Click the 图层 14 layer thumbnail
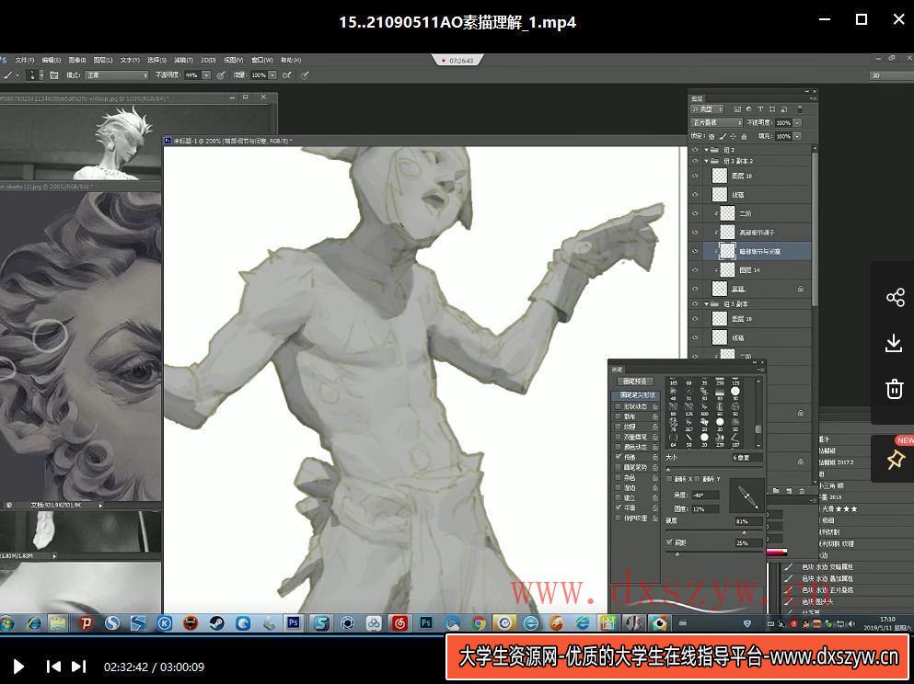The width and height of the screenshot is (914, 684). click(x=727, y=269)
